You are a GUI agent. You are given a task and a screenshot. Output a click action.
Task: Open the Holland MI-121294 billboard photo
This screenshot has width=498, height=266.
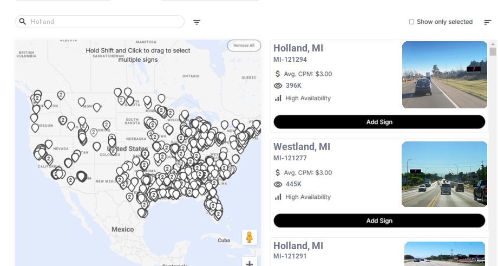(444, 75)
